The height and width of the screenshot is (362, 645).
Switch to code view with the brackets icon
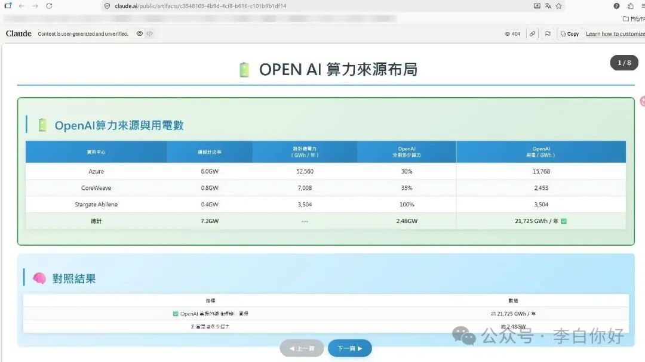pos(150,33)
